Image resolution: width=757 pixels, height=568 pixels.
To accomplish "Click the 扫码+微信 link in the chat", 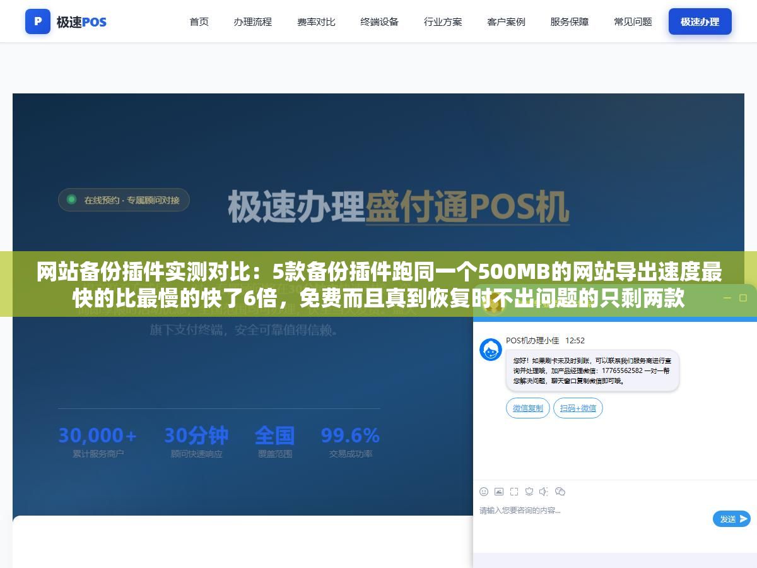I will [x=578, y=408].
